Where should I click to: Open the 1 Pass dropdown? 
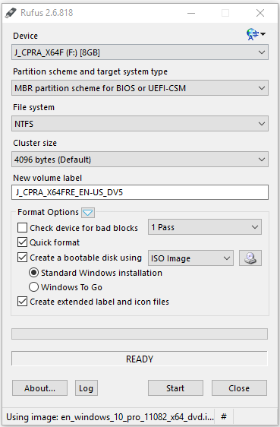pyautogui.click(x=205, y=227)
